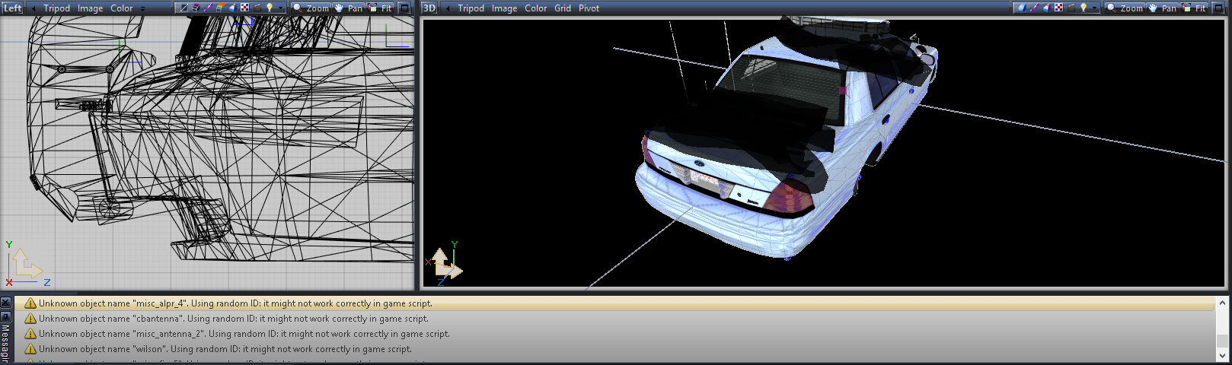
Task: Open display options dropdown arrow in 3D viewport
Action: click(x=1095, y=8)
